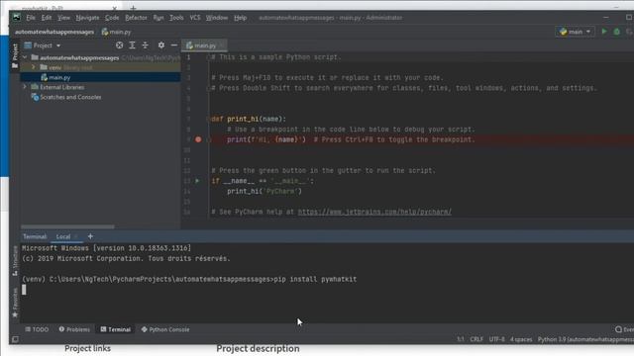Close the pywhatkit browser tab

point(115,8)
